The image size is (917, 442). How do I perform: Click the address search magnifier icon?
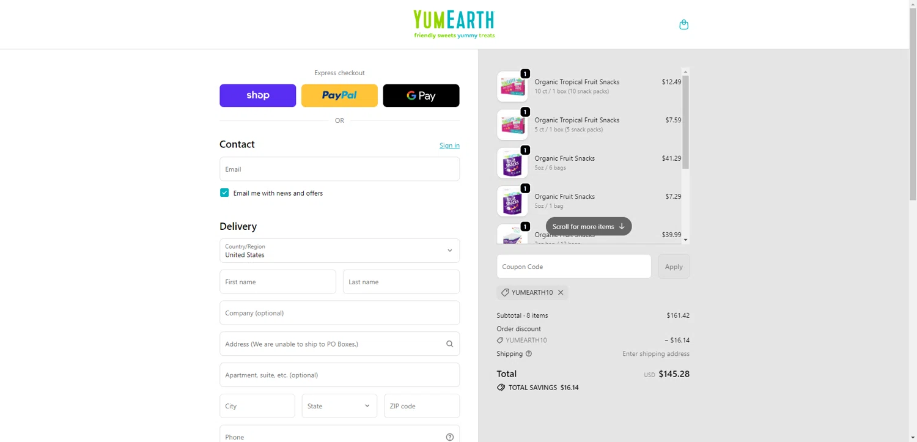pyautogui.click(x=449, y=344)
